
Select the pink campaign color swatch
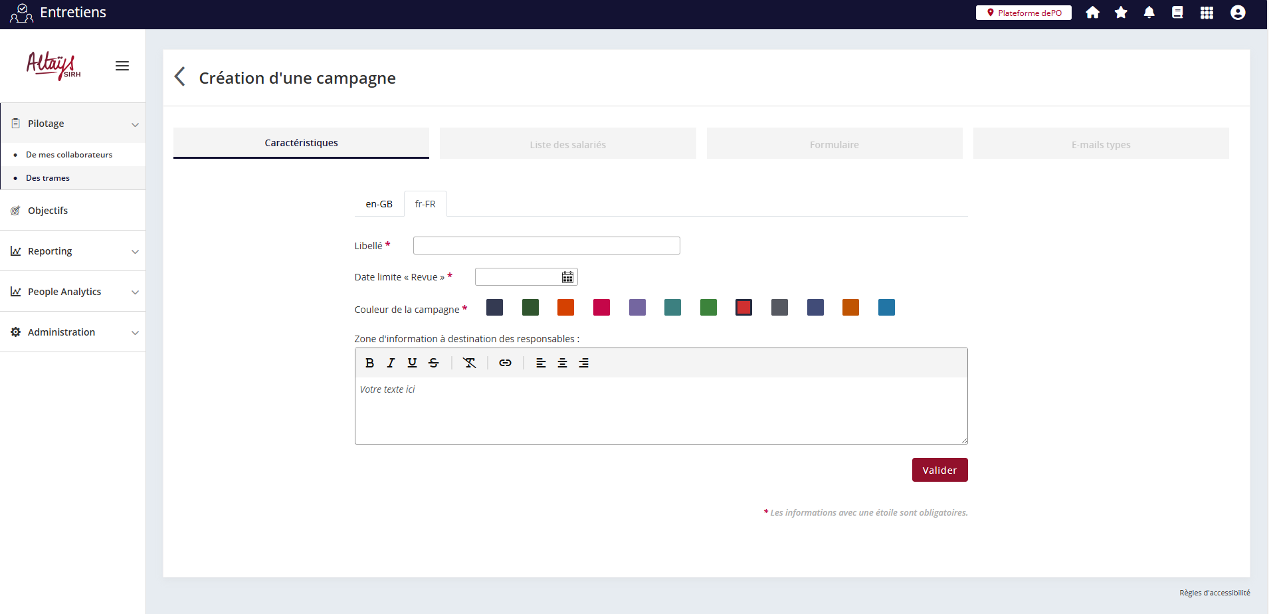coord(601,308)
